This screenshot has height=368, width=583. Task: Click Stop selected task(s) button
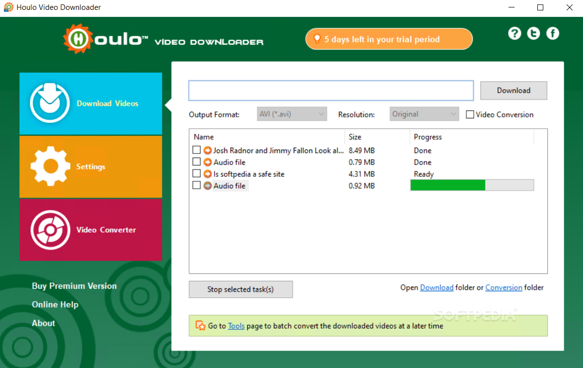(241, 289)
